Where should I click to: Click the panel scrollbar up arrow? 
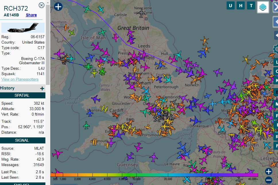tap(48, 3)
